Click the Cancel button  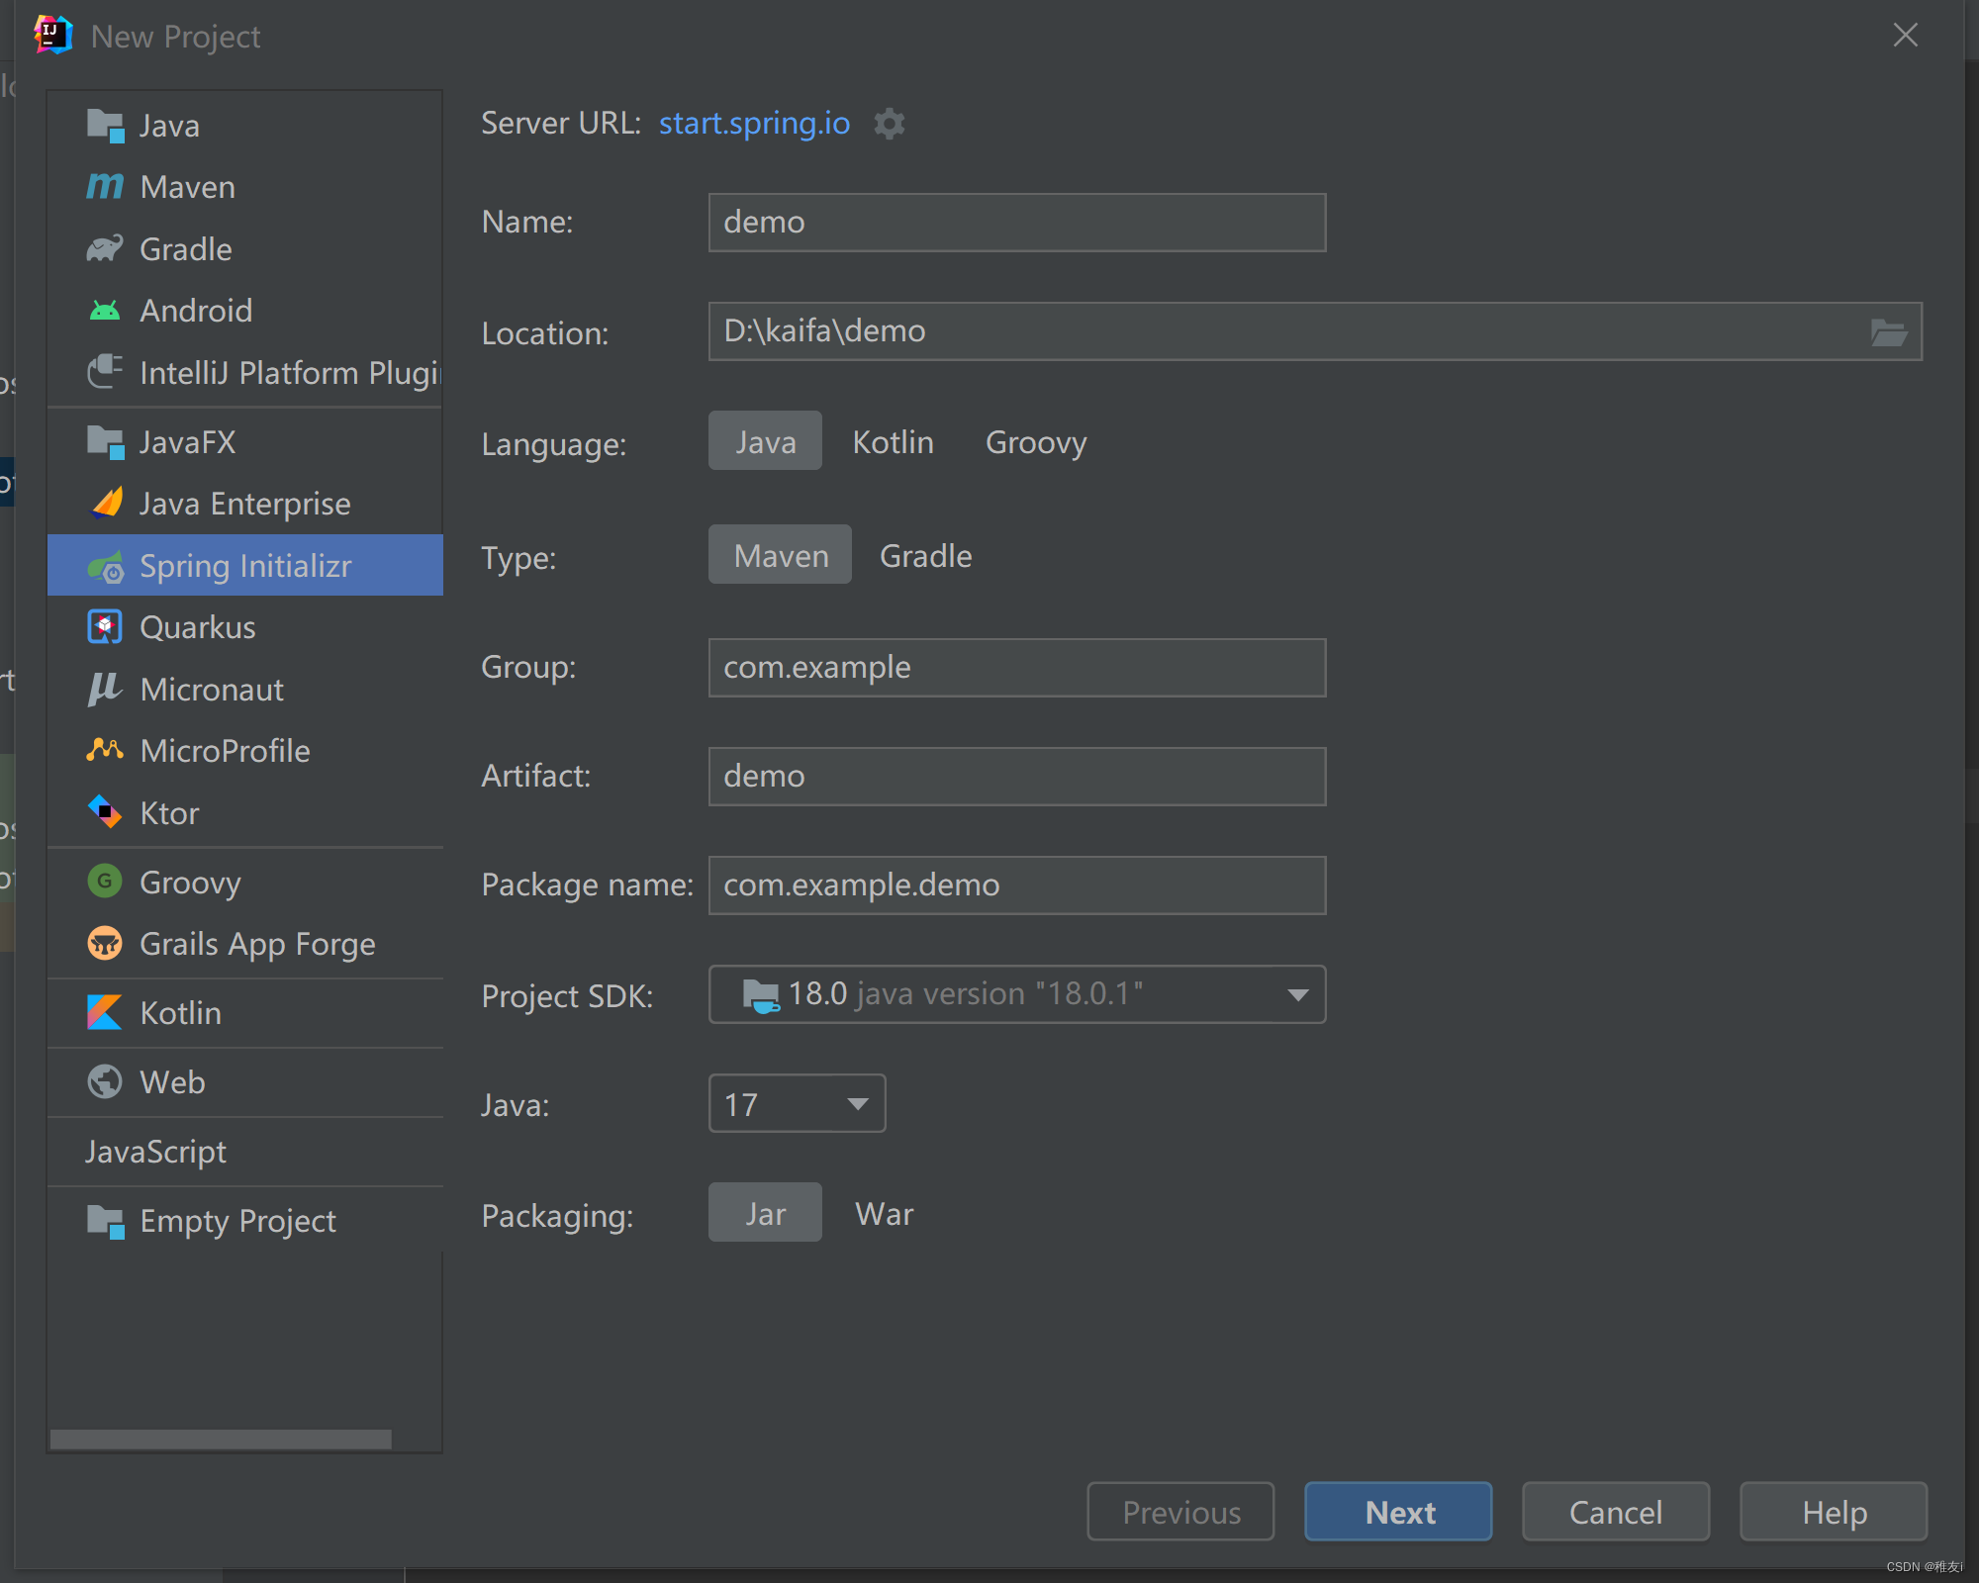click(1616, 1511)
